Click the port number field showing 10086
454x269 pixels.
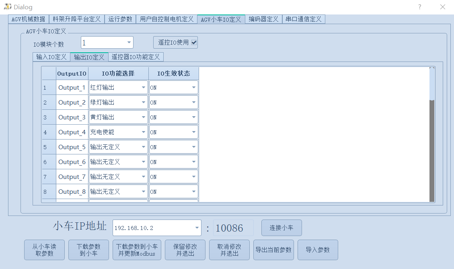pos(232,228)
